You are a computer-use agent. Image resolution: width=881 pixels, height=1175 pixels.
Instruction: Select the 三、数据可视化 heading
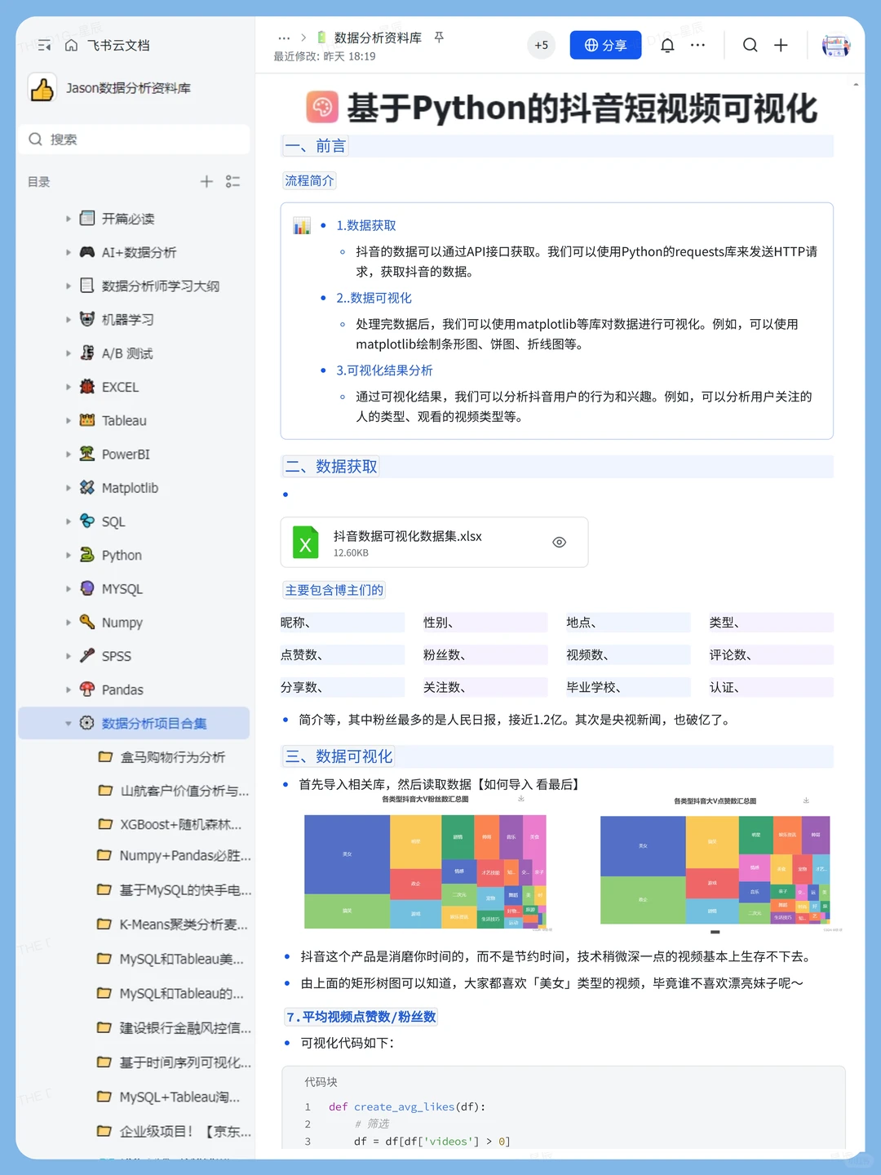[x=339, y=756]
